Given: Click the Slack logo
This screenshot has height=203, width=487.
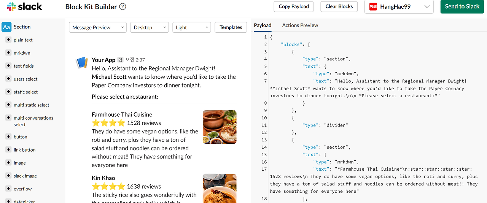Looking at the screenshot, I should point(24,6).
